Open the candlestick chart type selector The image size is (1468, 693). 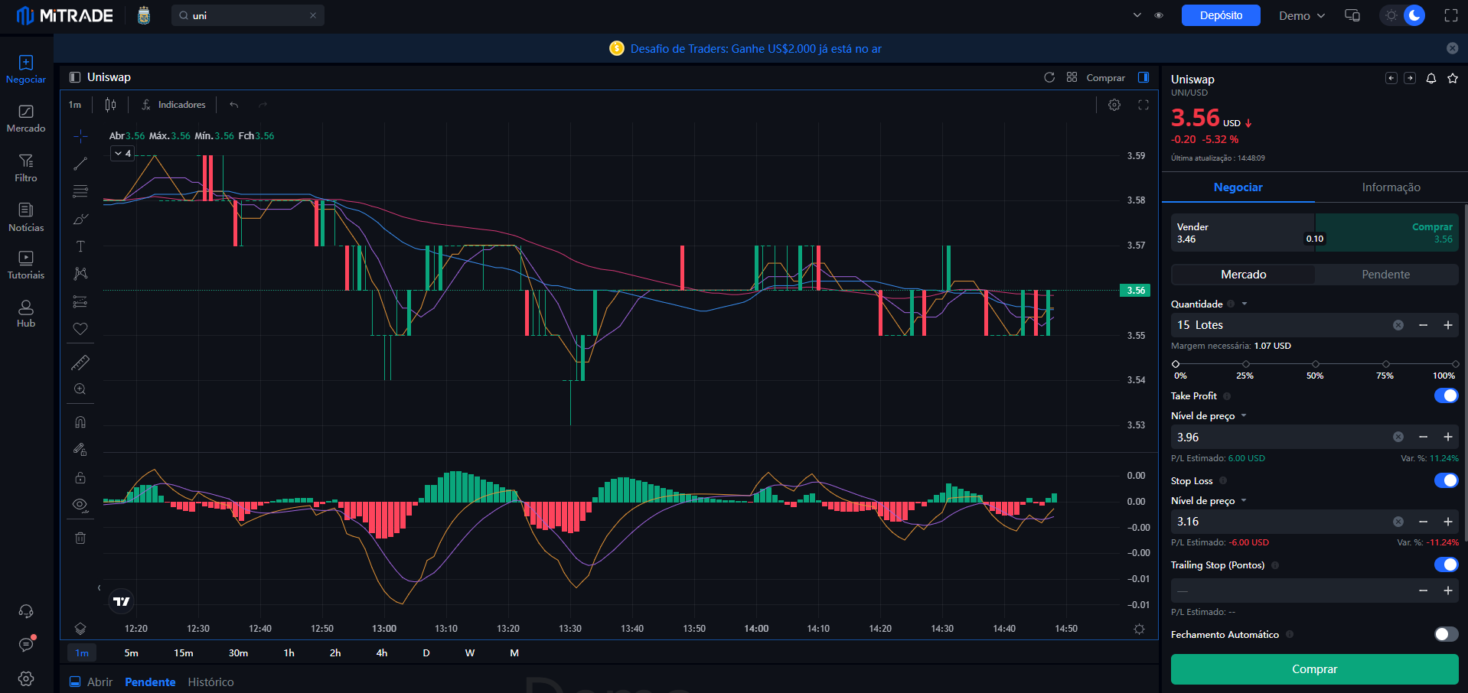point(111,105)
